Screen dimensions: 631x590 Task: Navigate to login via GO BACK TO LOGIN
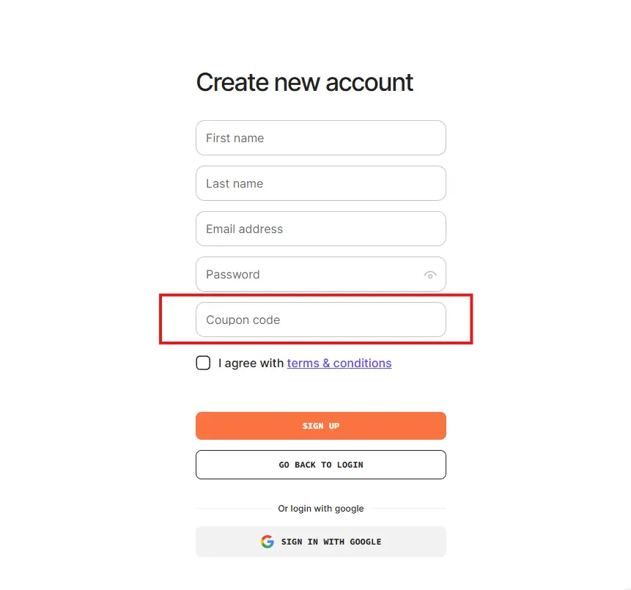point(320,464)
